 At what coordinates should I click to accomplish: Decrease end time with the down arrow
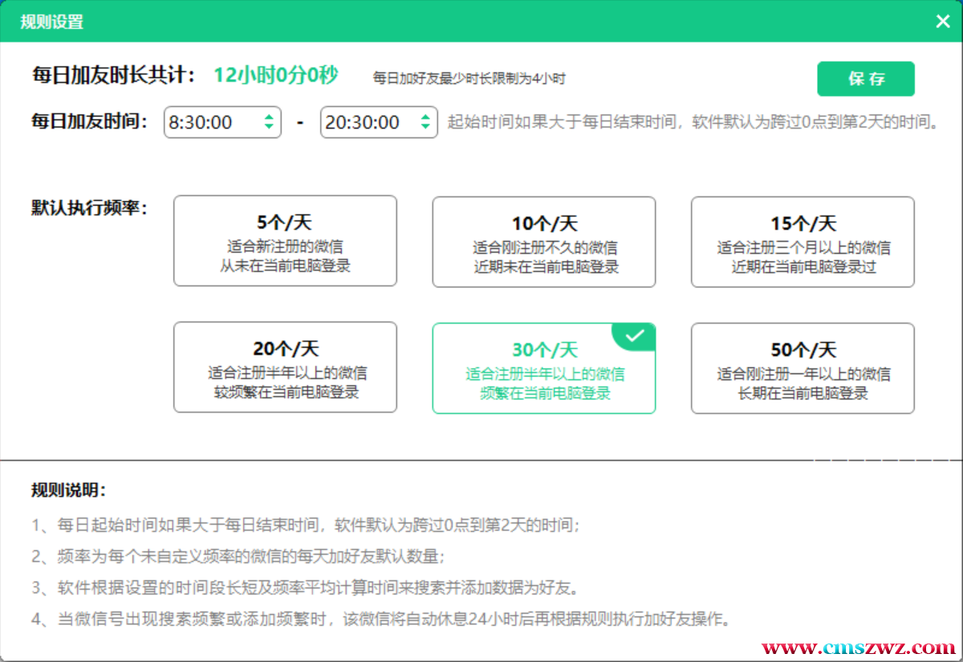pos(425,128)
